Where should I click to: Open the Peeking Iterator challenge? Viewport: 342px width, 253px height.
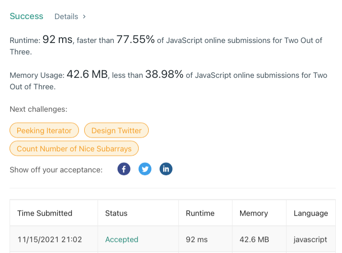[44, 130]
